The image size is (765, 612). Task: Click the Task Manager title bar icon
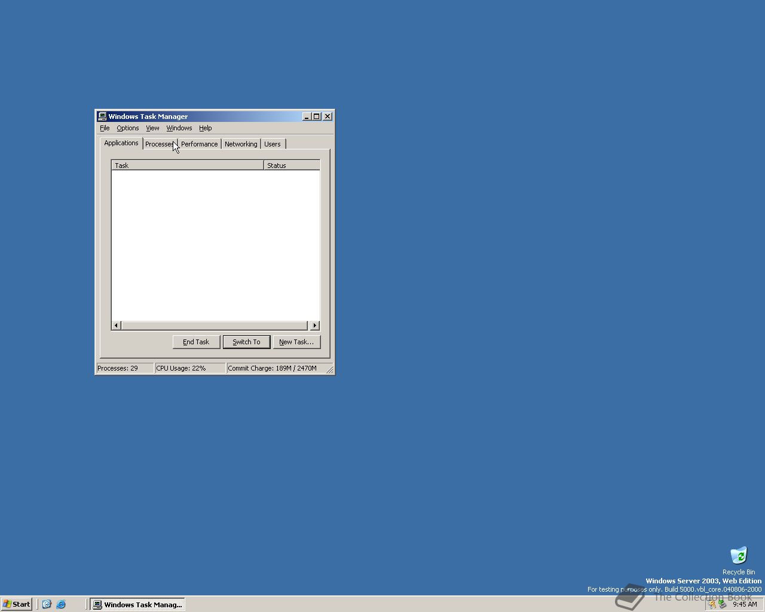(x=102, y=117)
